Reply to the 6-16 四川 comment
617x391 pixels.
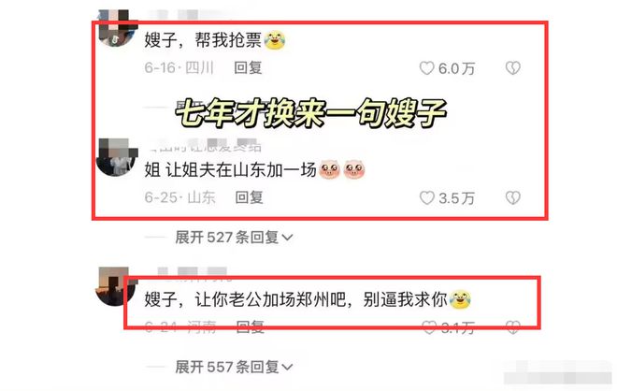248,67
